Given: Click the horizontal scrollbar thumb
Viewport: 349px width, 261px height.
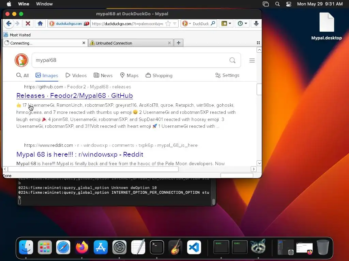Looking at the screenshot, I should click(93, 169).
